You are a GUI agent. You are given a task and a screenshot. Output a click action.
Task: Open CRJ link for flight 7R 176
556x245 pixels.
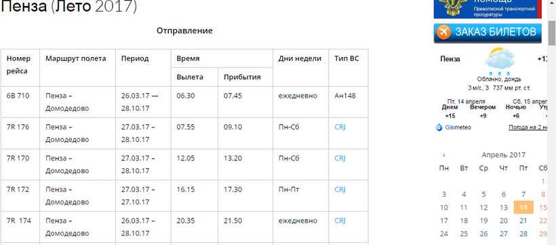[340, 127]
